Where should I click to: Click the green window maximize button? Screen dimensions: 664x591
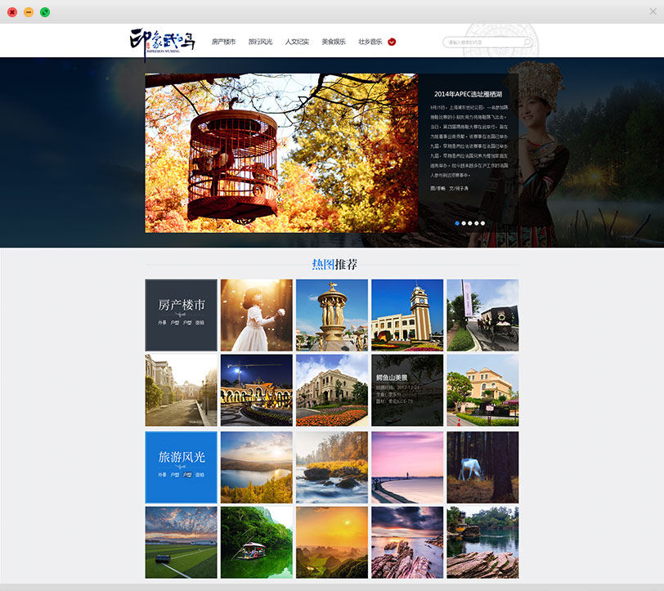pyautogui.click(x=45, y=12)
